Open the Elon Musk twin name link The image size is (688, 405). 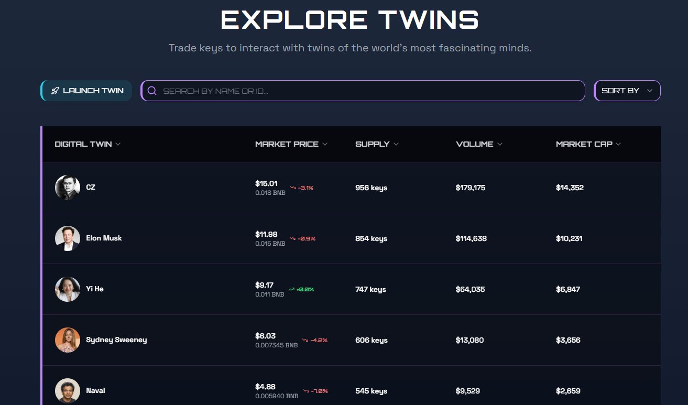(x=104, y=238)
